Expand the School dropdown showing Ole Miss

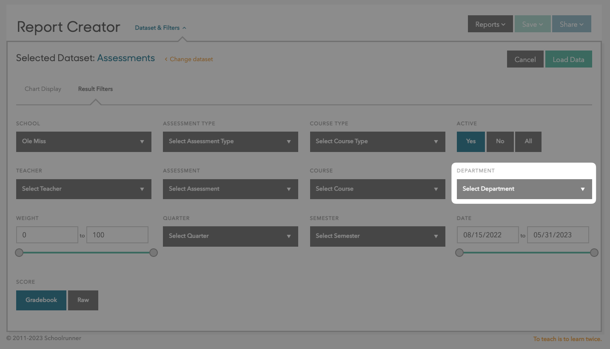(x=83, y=141)
